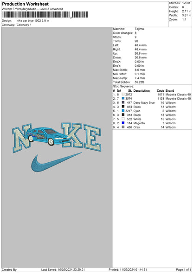Click the 'Grey' description text

point(137,127)
